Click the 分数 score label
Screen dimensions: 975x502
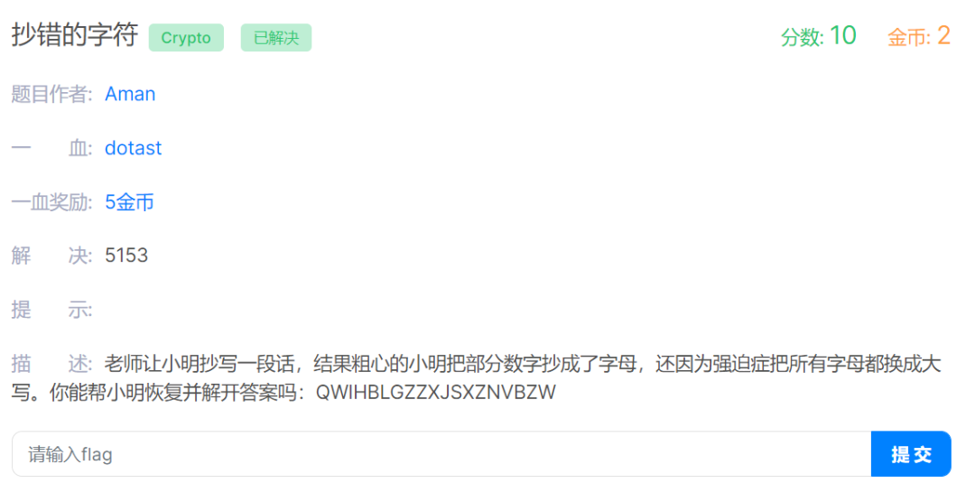point(803,37)
